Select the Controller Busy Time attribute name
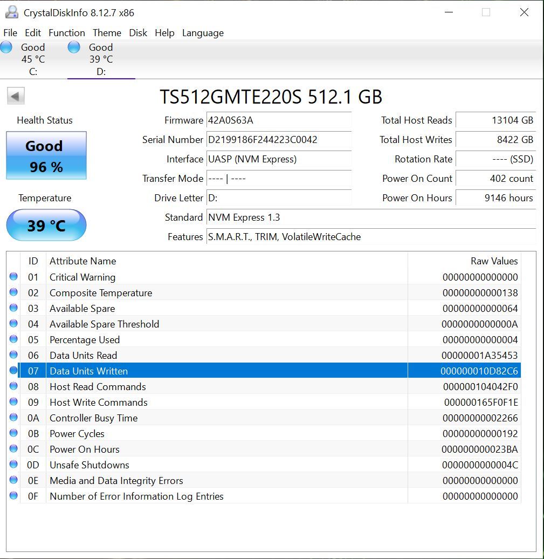The width and height of the screenshot is (544, 559). 93,418
